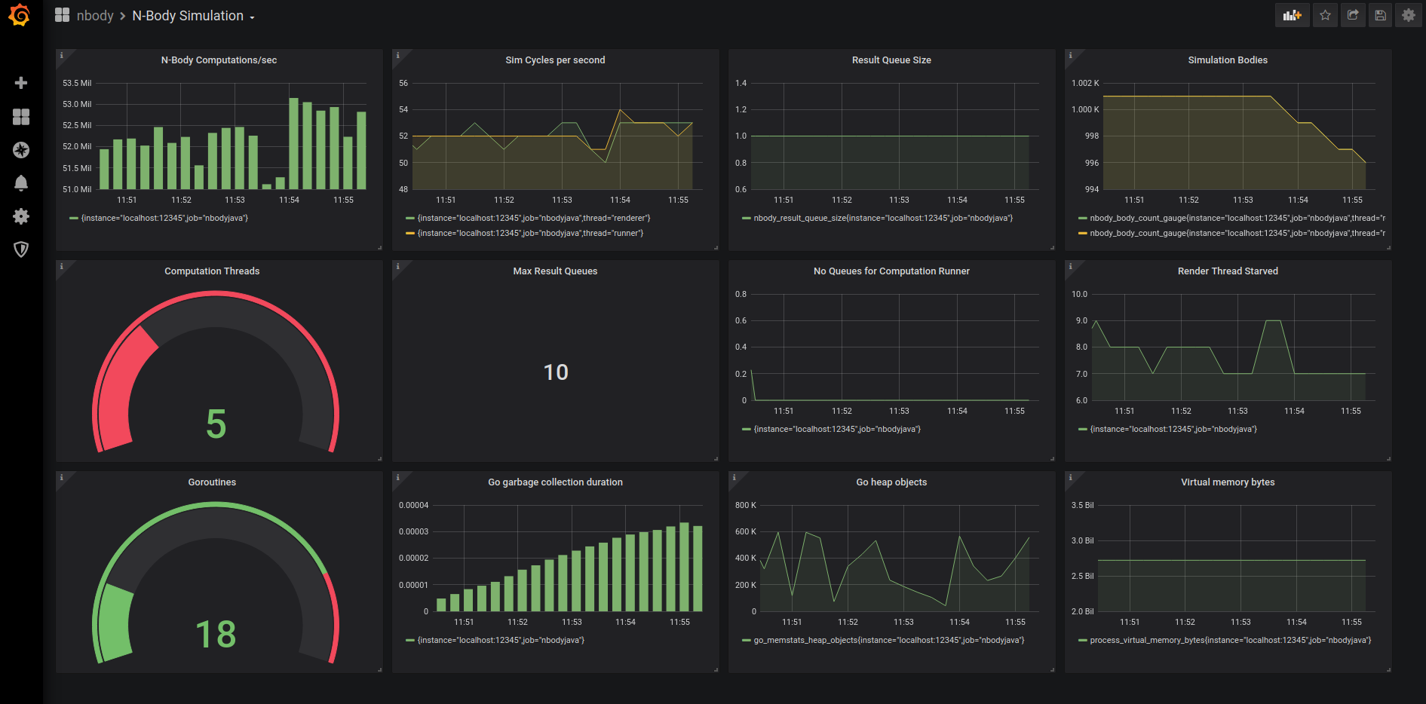This screenshot has width=1426, height=704.
Task: Open Goroutines panel title menu
Action: 212,482
